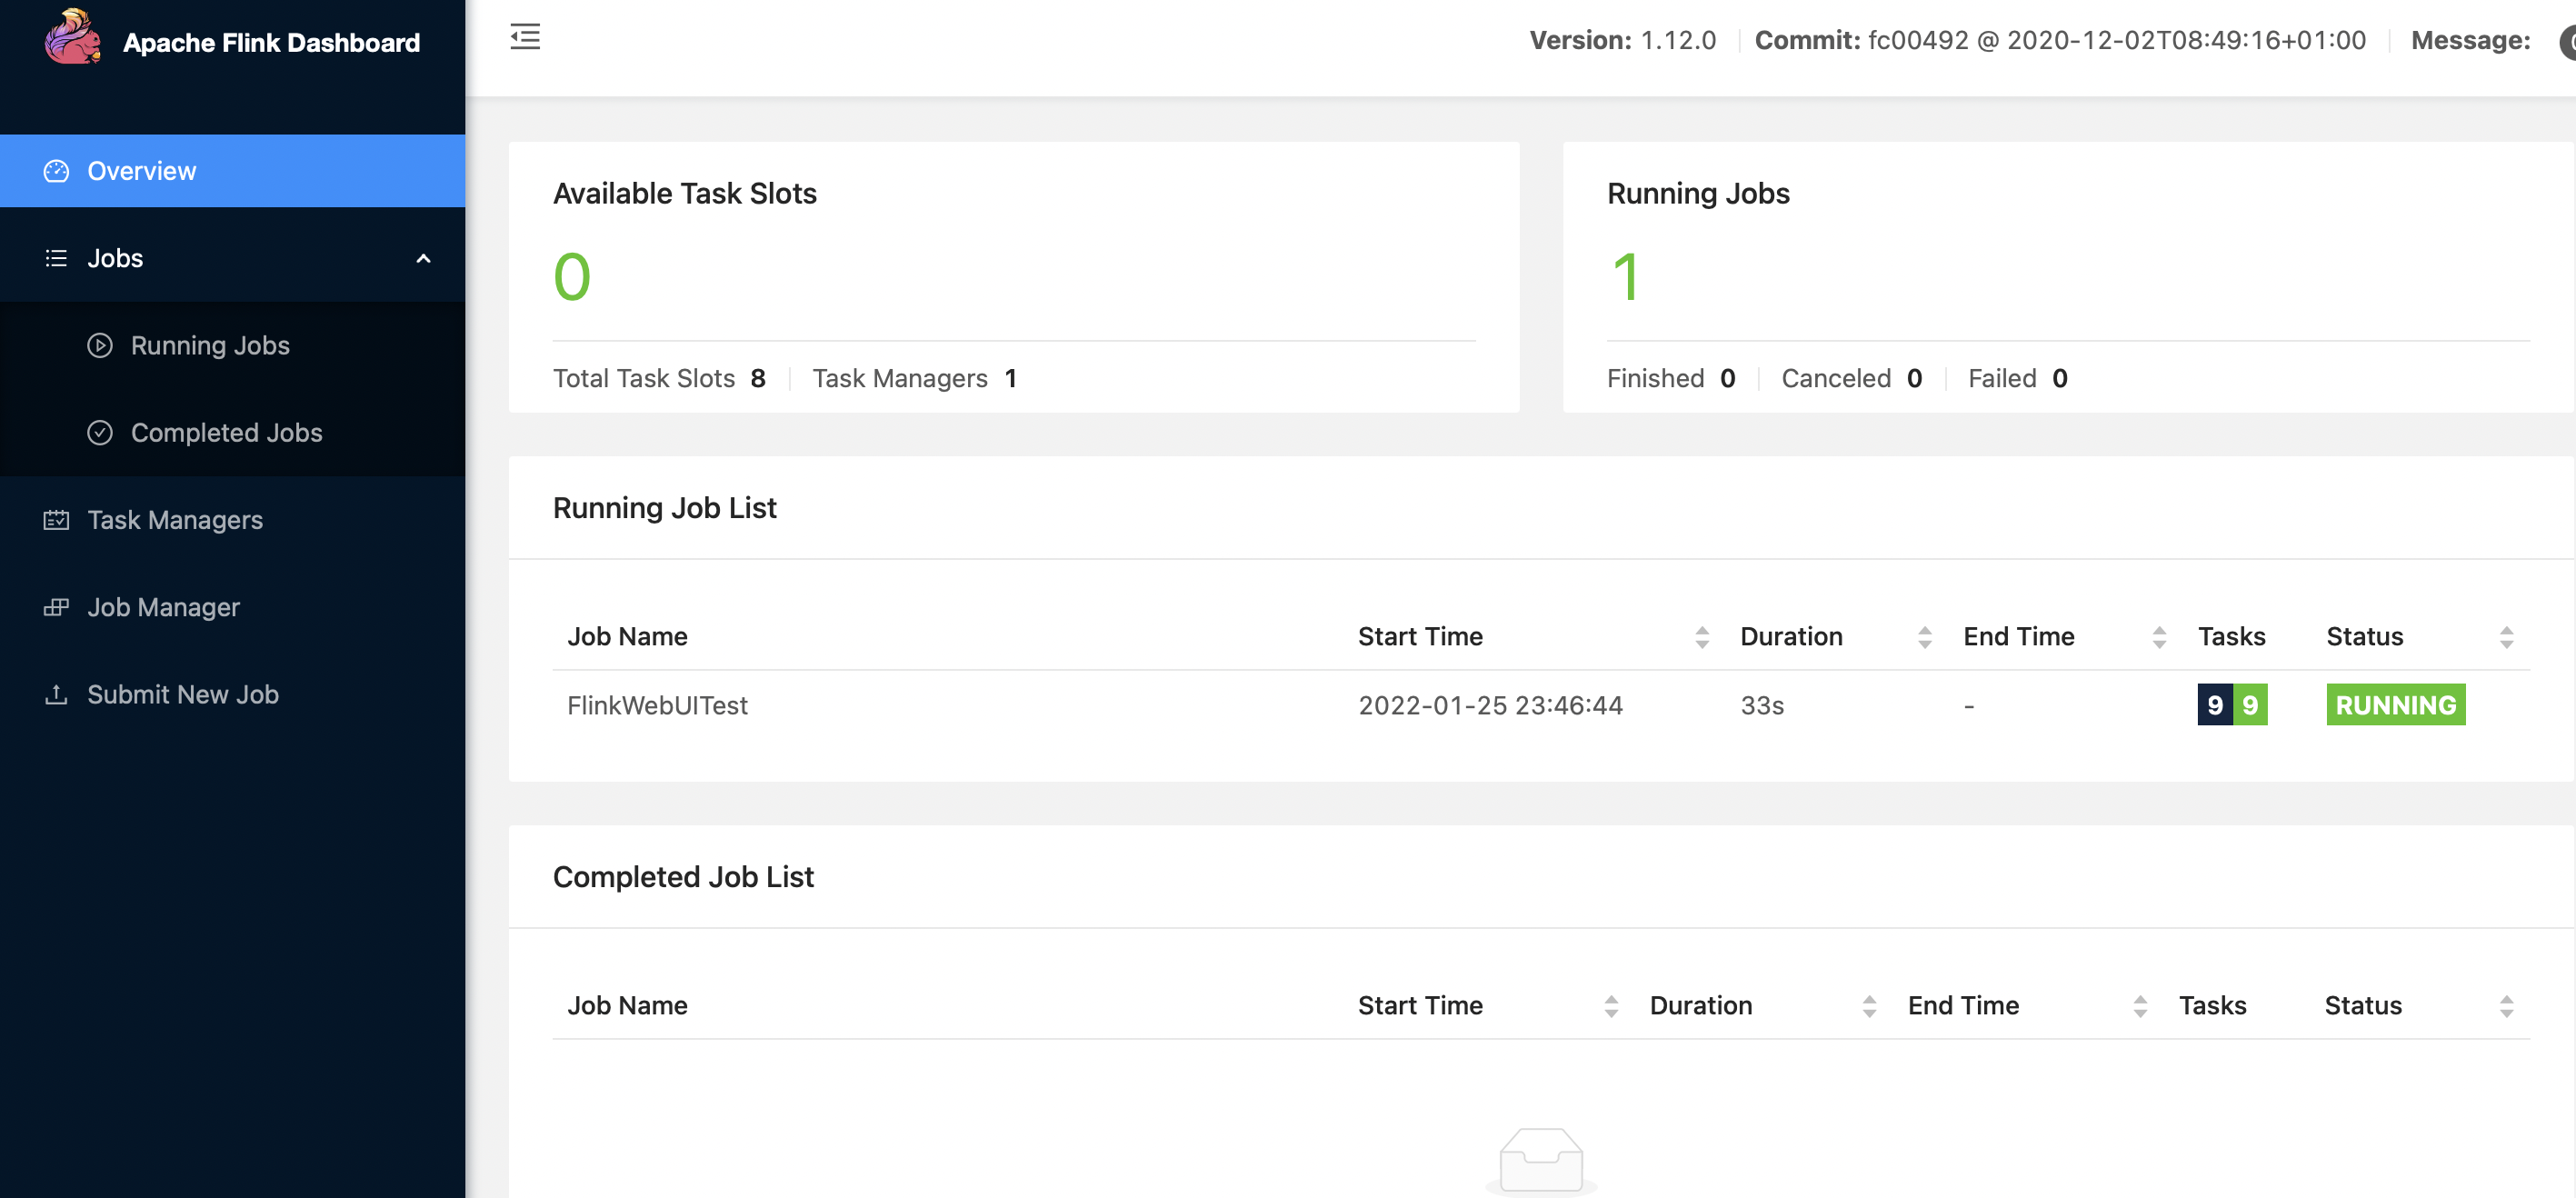The image size is (2576, 1198).
Task: Click the Submit New Job upload icon
Action: pyautogui.click(x=56, y=694)
